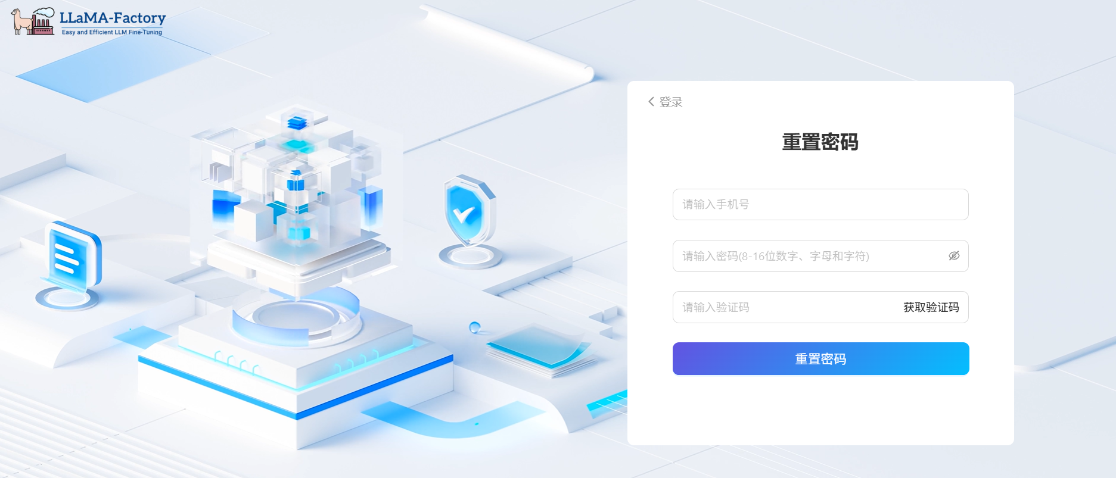The height and width of the screenshot is (478, 1116).
Task: Click the factory building logo graphic
Action: click(x=43, y=21)
